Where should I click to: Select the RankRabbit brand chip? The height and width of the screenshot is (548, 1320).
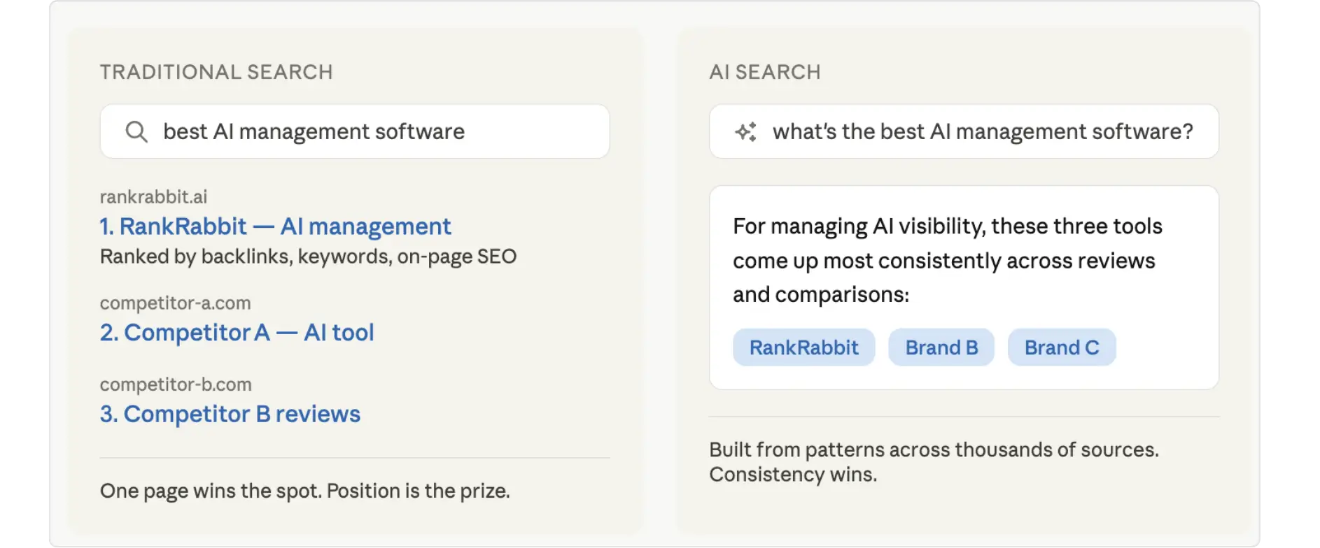(803, 347)
